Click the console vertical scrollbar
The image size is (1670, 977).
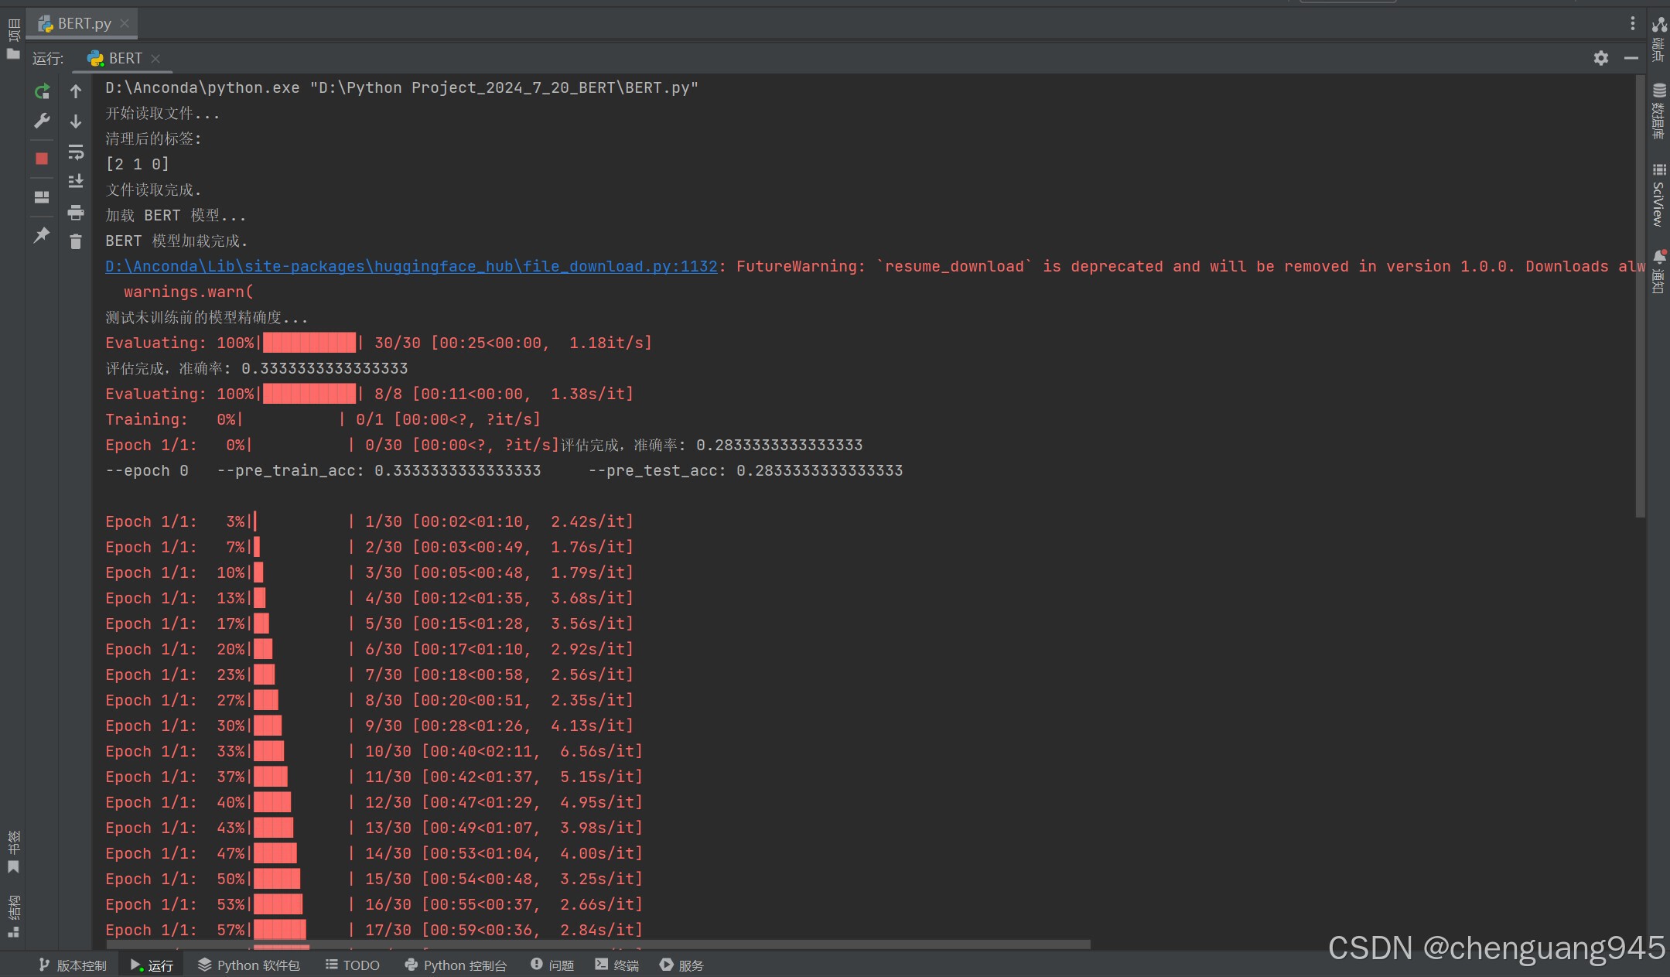1640,295
